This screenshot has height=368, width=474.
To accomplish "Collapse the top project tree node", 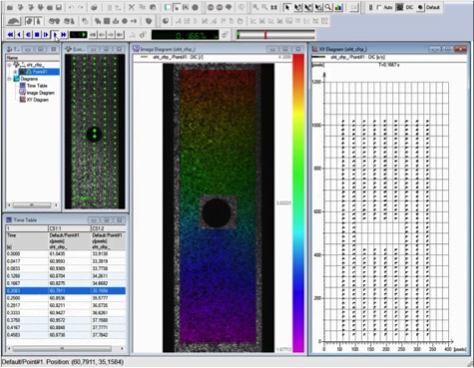I will click(9, 65).
